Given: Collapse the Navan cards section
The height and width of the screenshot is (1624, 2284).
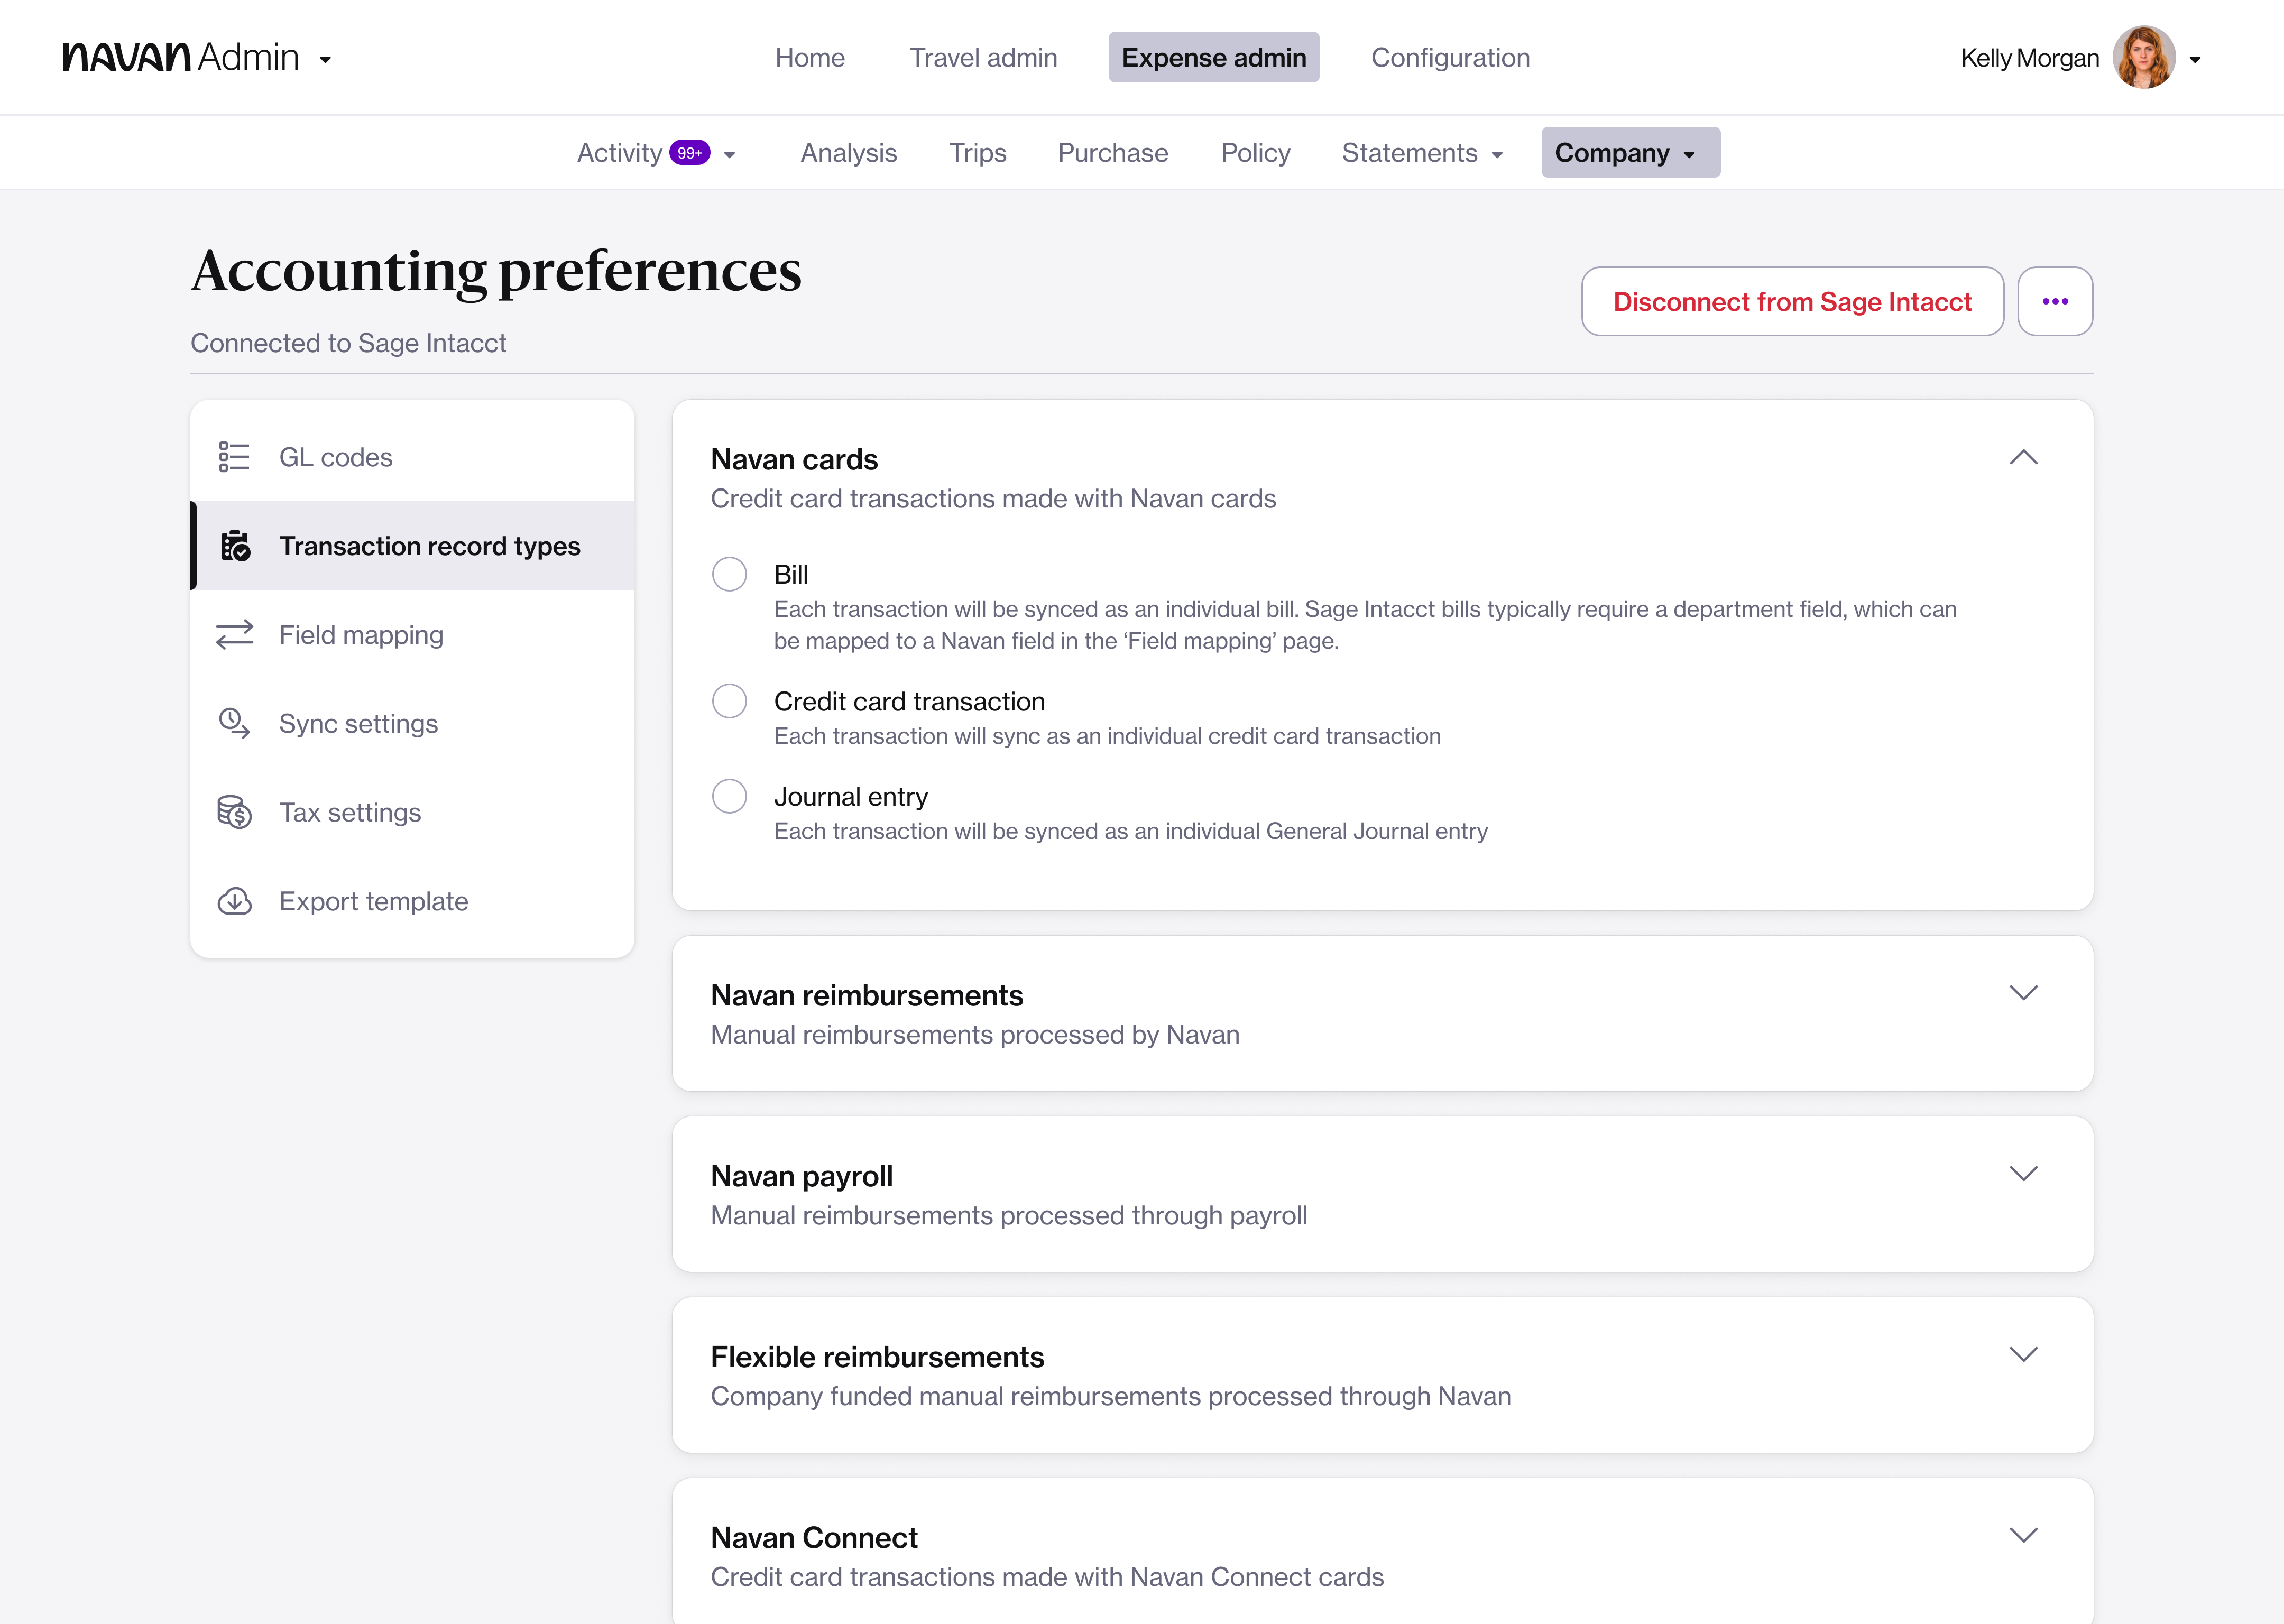Looking at the screenshot, I should [x=2023, y=457].
